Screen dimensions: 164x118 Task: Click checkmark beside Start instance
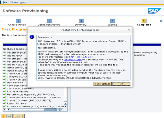(x=5, y=83)
